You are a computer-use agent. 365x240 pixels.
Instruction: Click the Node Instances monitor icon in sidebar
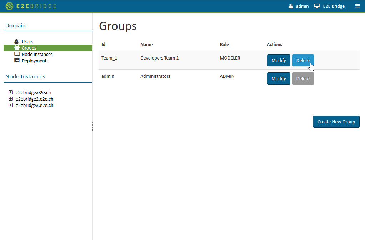(x=17, y=54)
